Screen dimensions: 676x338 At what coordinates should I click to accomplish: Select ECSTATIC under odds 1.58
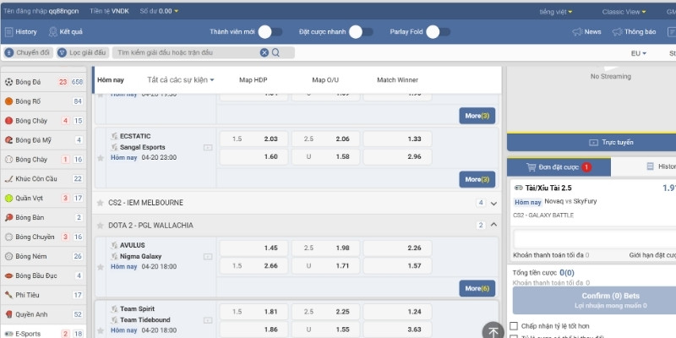click(325, 156)
